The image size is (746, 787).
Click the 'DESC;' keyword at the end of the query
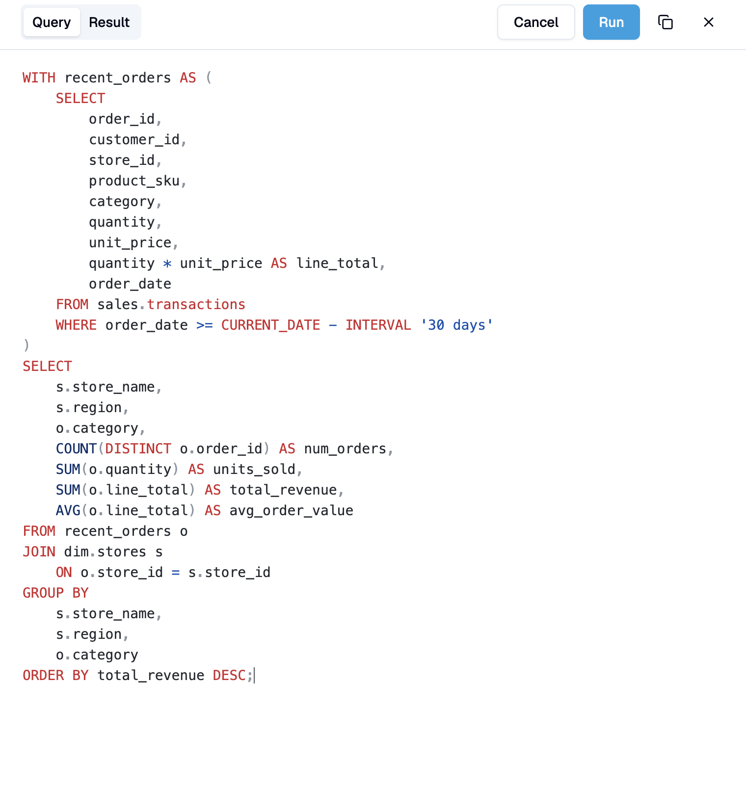(233, 676)
